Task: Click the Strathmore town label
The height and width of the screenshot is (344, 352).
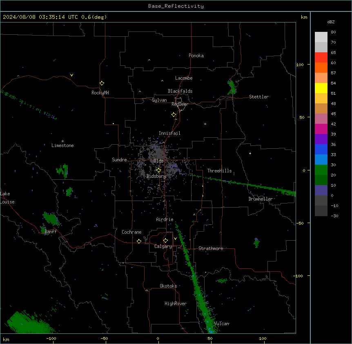Action: point(211,248)
